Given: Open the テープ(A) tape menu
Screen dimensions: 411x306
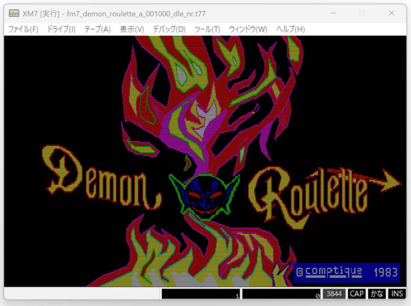Looking at the screenshot, I should point(97,29).
